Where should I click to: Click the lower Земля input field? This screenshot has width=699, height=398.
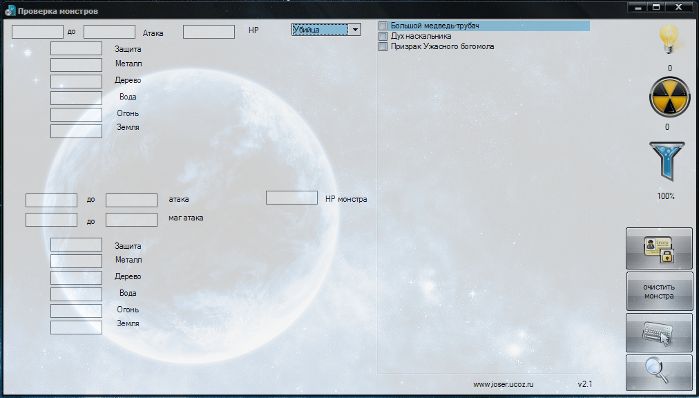76,327
